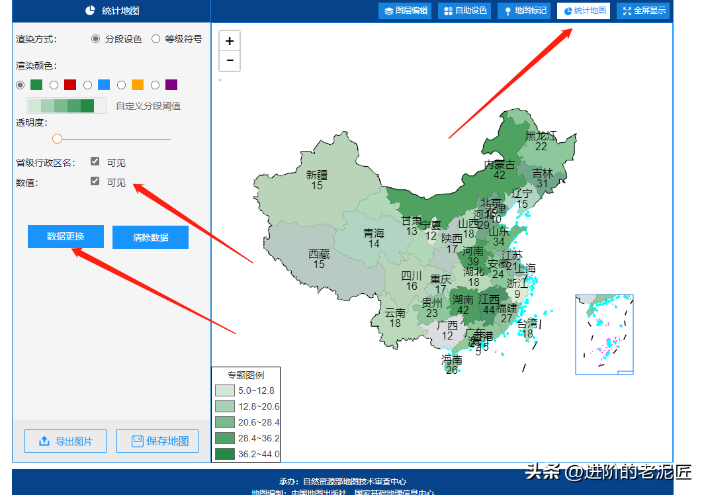Select the 地图标记 map marker tool
This screenshot has width=706, height=495.
coord(525,11)
